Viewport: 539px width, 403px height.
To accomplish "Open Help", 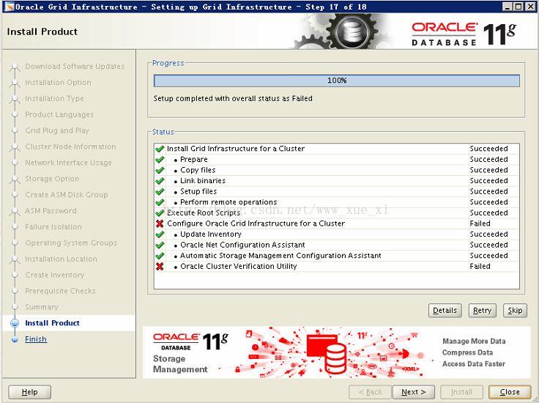I will pos(29,392).
